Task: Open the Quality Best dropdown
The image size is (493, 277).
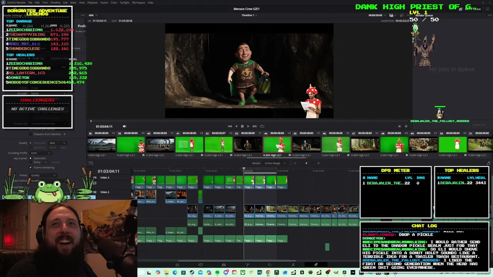Action: (x=58, y=143)
